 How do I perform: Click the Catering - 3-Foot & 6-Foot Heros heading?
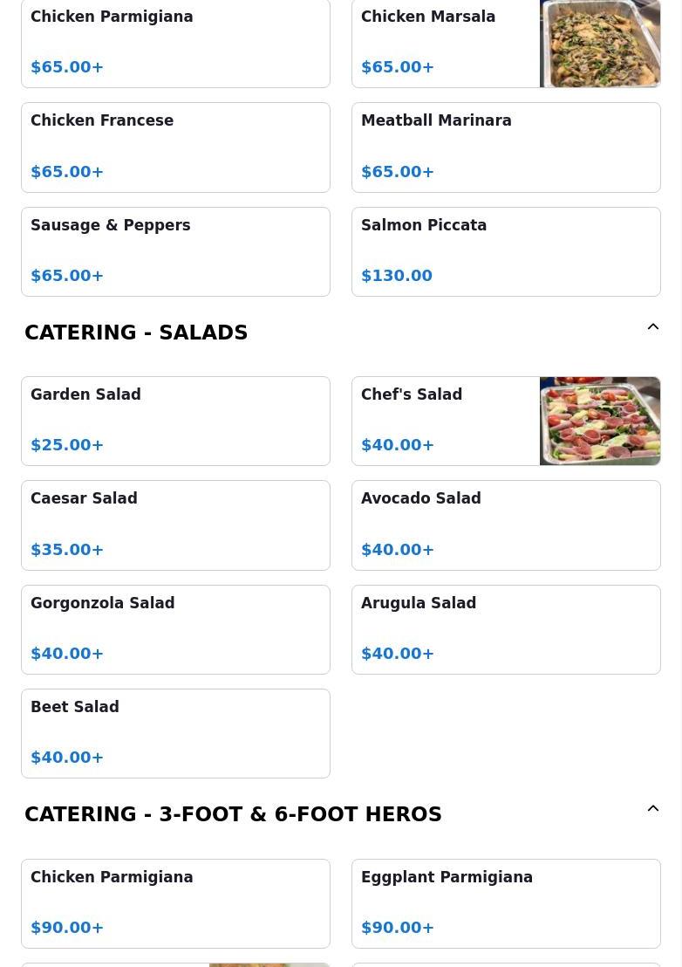[233, 814]
